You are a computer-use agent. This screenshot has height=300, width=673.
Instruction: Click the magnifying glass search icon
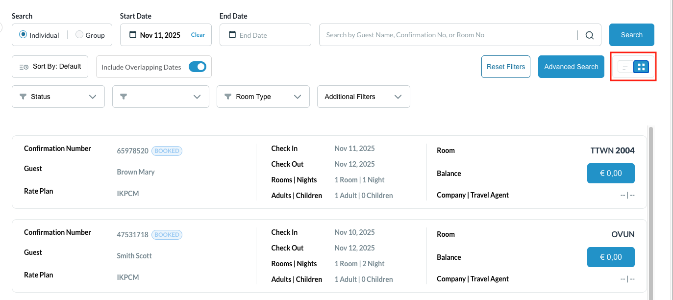click(x=589, y=35)
